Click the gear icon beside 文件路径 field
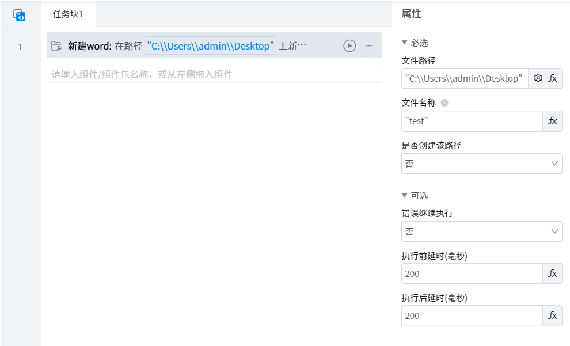This screenshot has height=346, width=570. click(x=538, y=78)
